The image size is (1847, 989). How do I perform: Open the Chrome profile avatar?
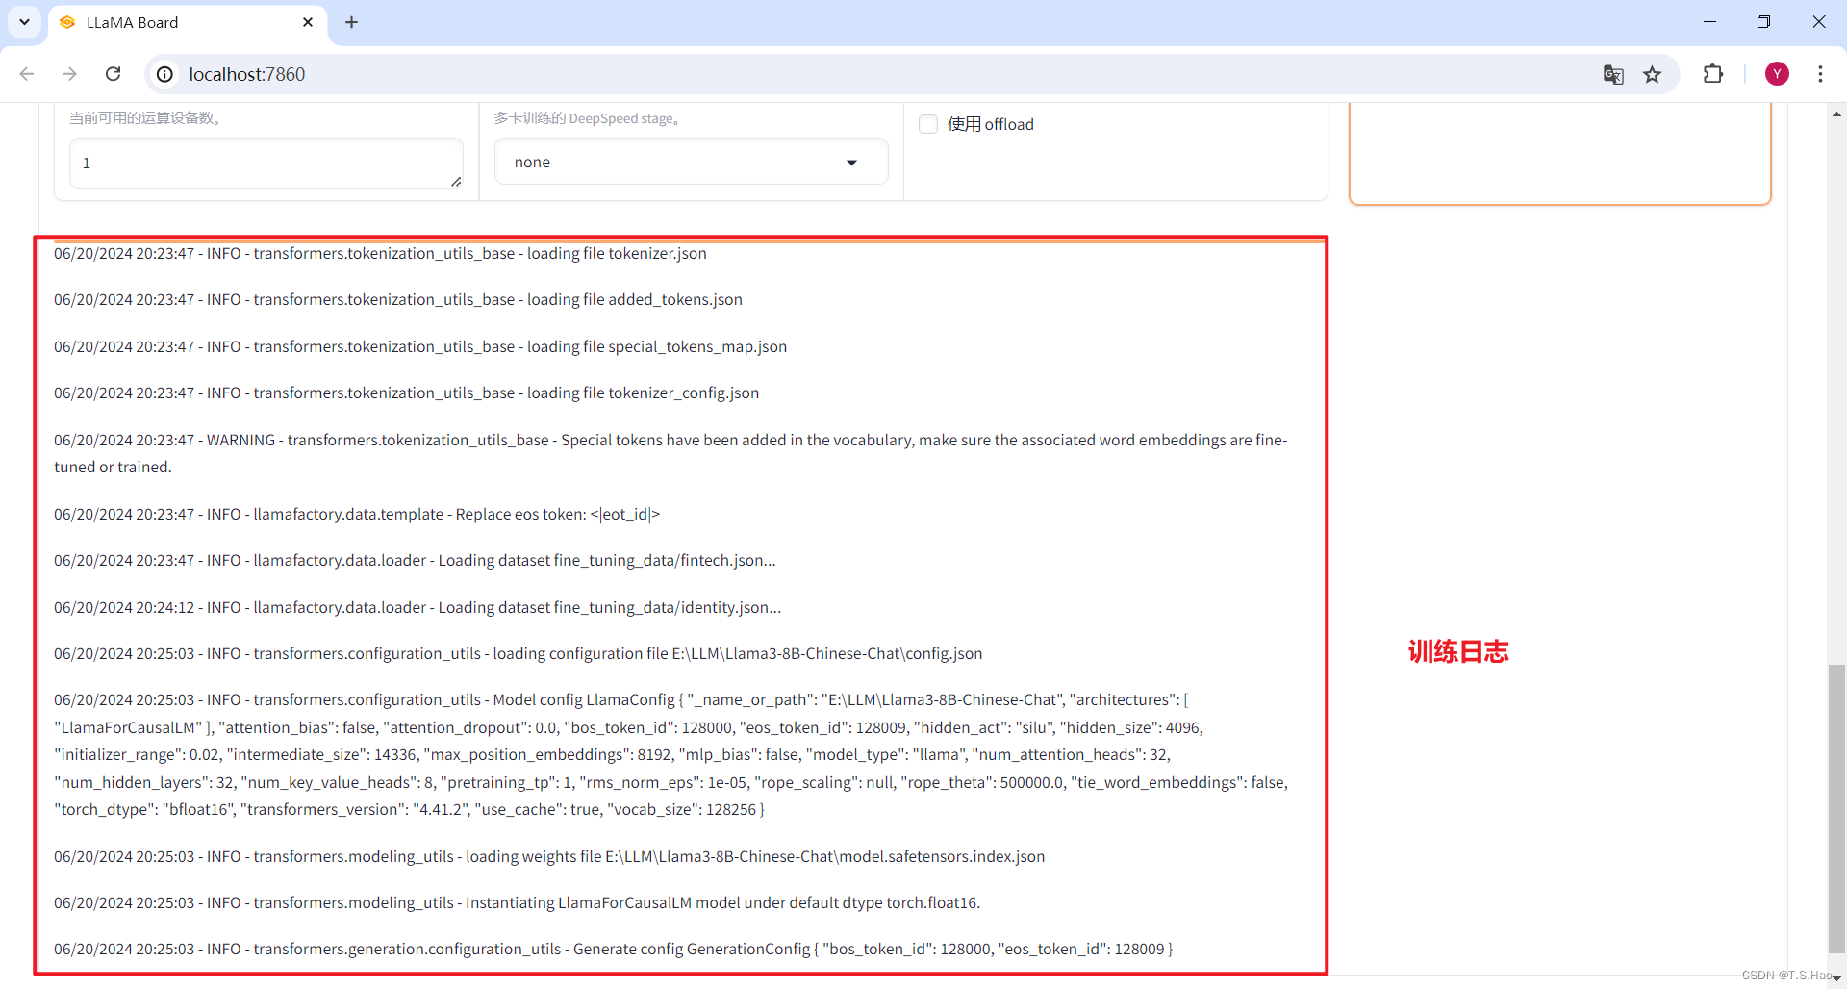coord(1777,74)
